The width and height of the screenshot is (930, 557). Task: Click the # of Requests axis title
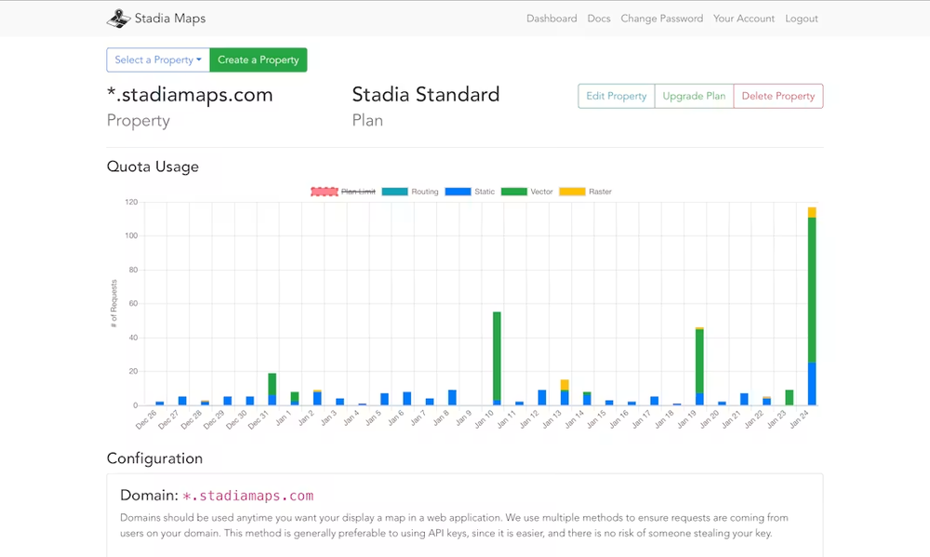[x=113, y=304]
